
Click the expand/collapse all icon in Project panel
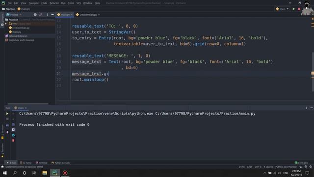41,15
